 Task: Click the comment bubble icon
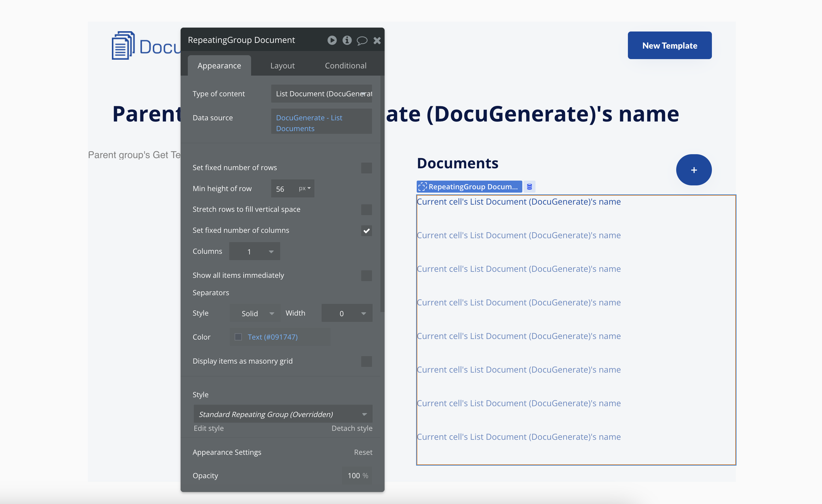coord(362,41)
